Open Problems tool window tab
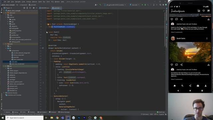 pos(31,112)
